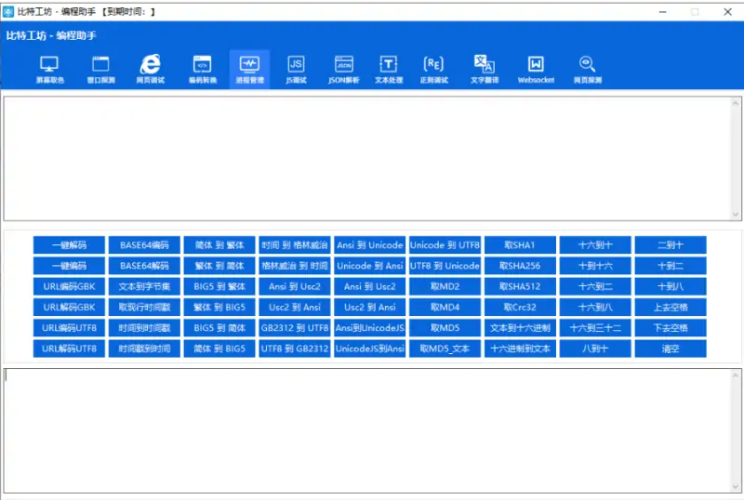The width and height of the screenshot is (744, 500).
Task: Click the BASE64编码 button
Action: (x=144, y=245)
